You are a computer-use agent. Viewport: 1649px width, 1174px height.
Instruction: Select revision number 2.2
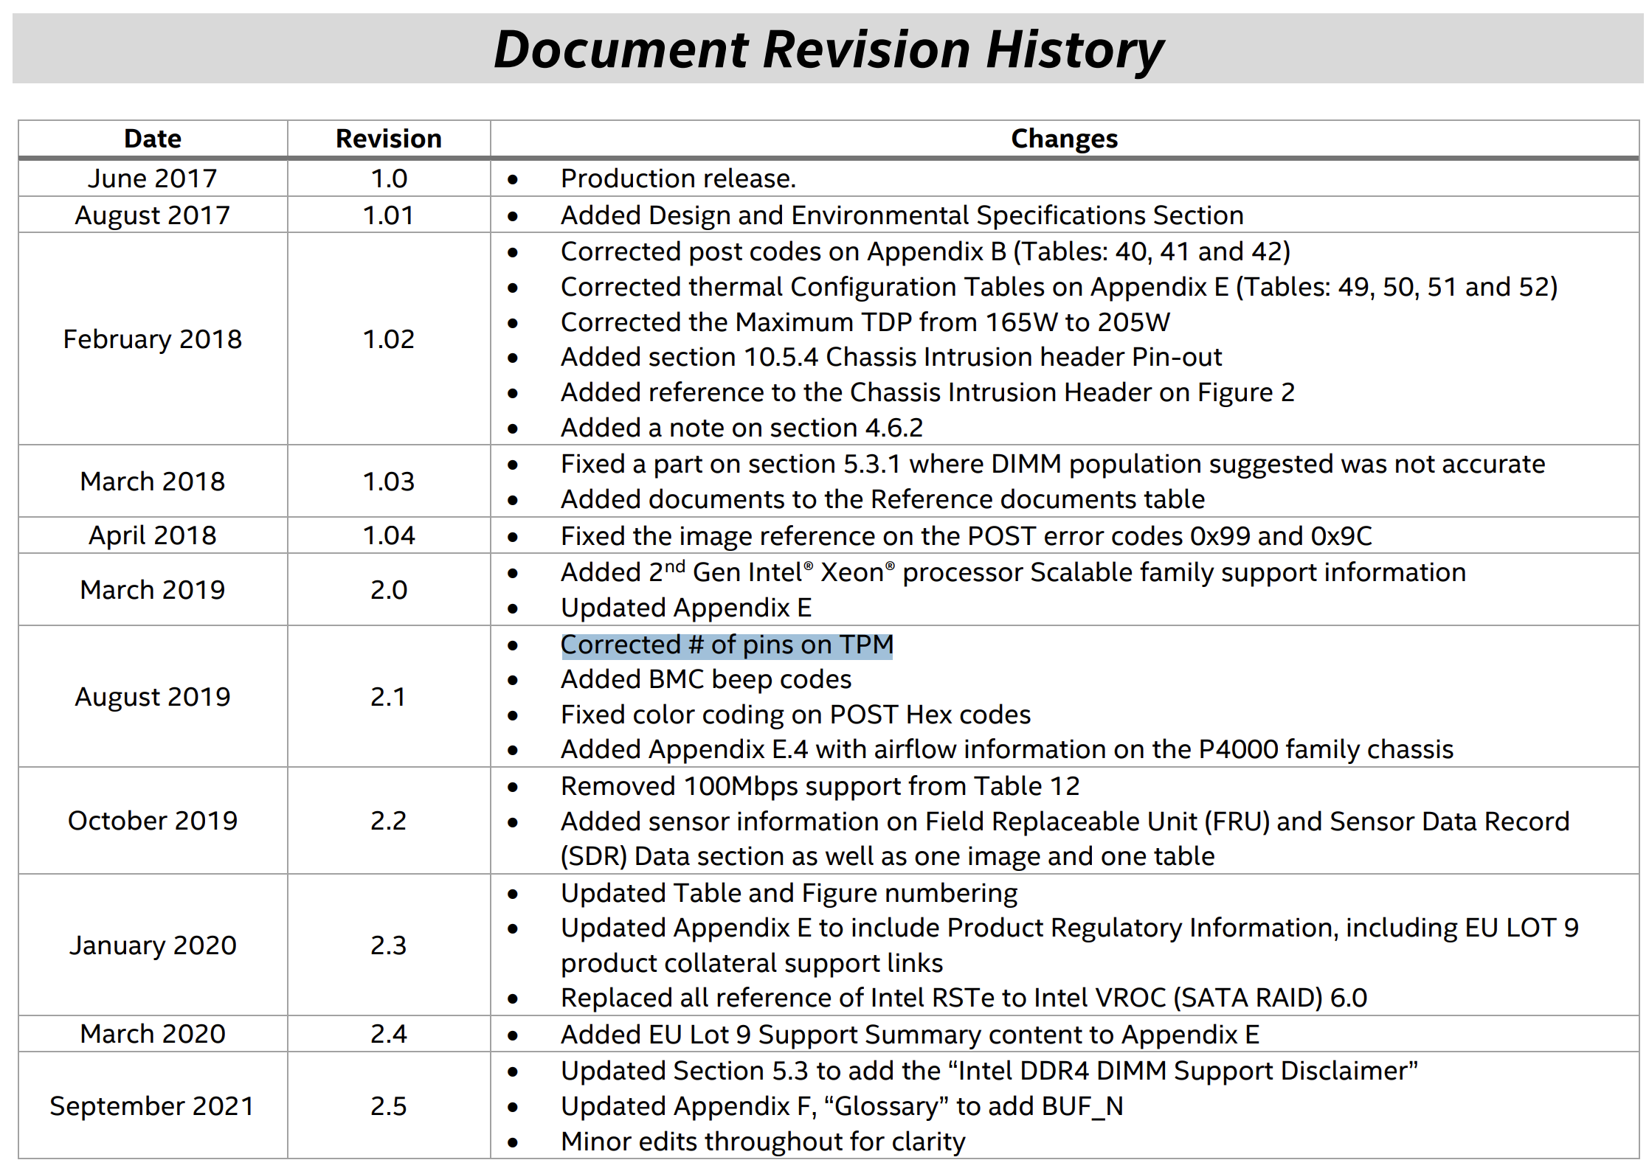389,821
